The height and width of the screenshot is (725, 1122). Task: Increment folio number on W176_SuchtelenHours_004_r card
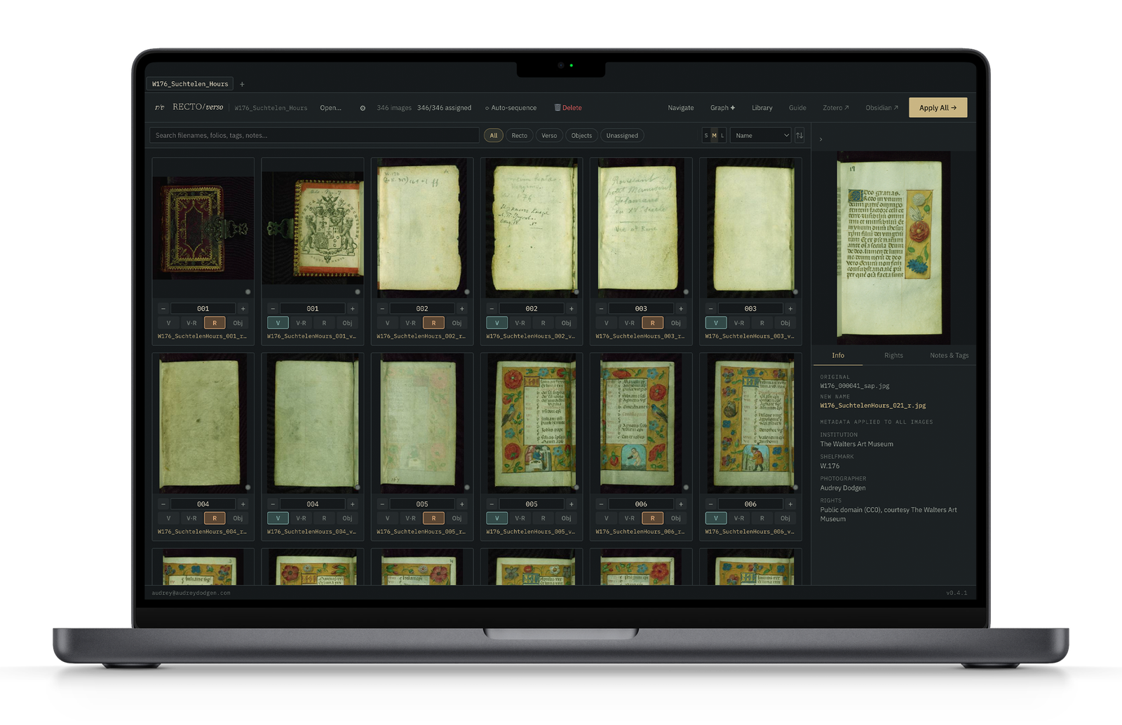[243, 504]
